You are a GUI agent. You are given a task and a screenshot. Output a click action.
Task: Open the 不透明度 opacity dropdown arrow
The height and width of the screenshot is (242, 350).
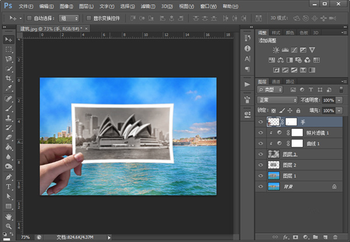pos(340,100)
